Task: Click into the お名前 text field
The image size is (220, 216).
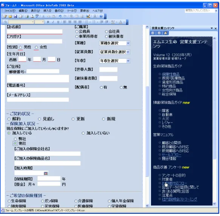Action: pyautogui.click(x=35, y=32)
